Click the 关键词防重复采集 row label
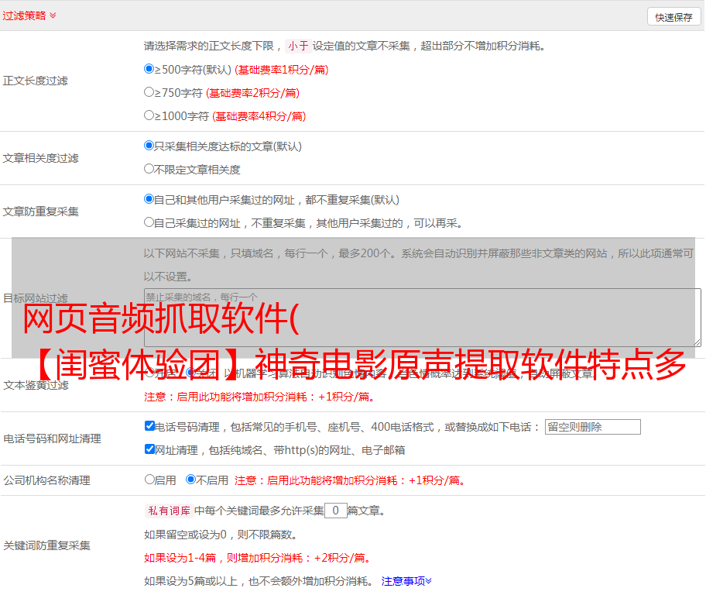Screen dimensions: 706x595 (46, 545)
